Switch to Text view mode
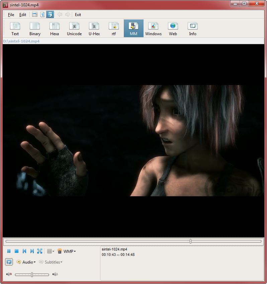The image size is (267, 284). (15, 28)
